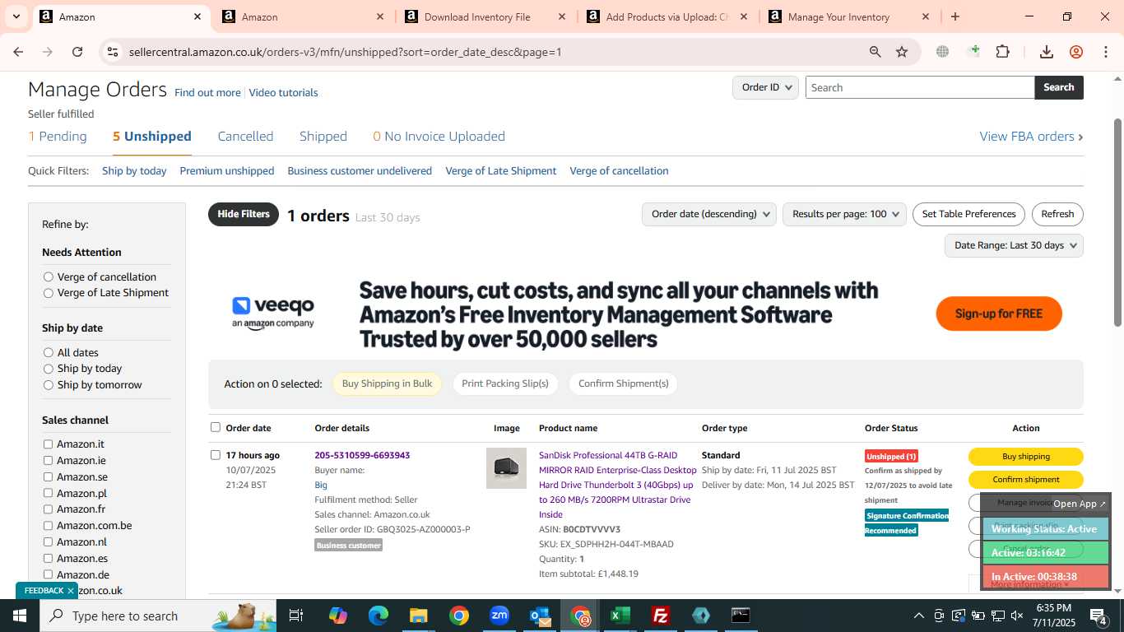Open Zoom from the taskbar
Viewport: 1124px width, 632px height.
[499, 616]
